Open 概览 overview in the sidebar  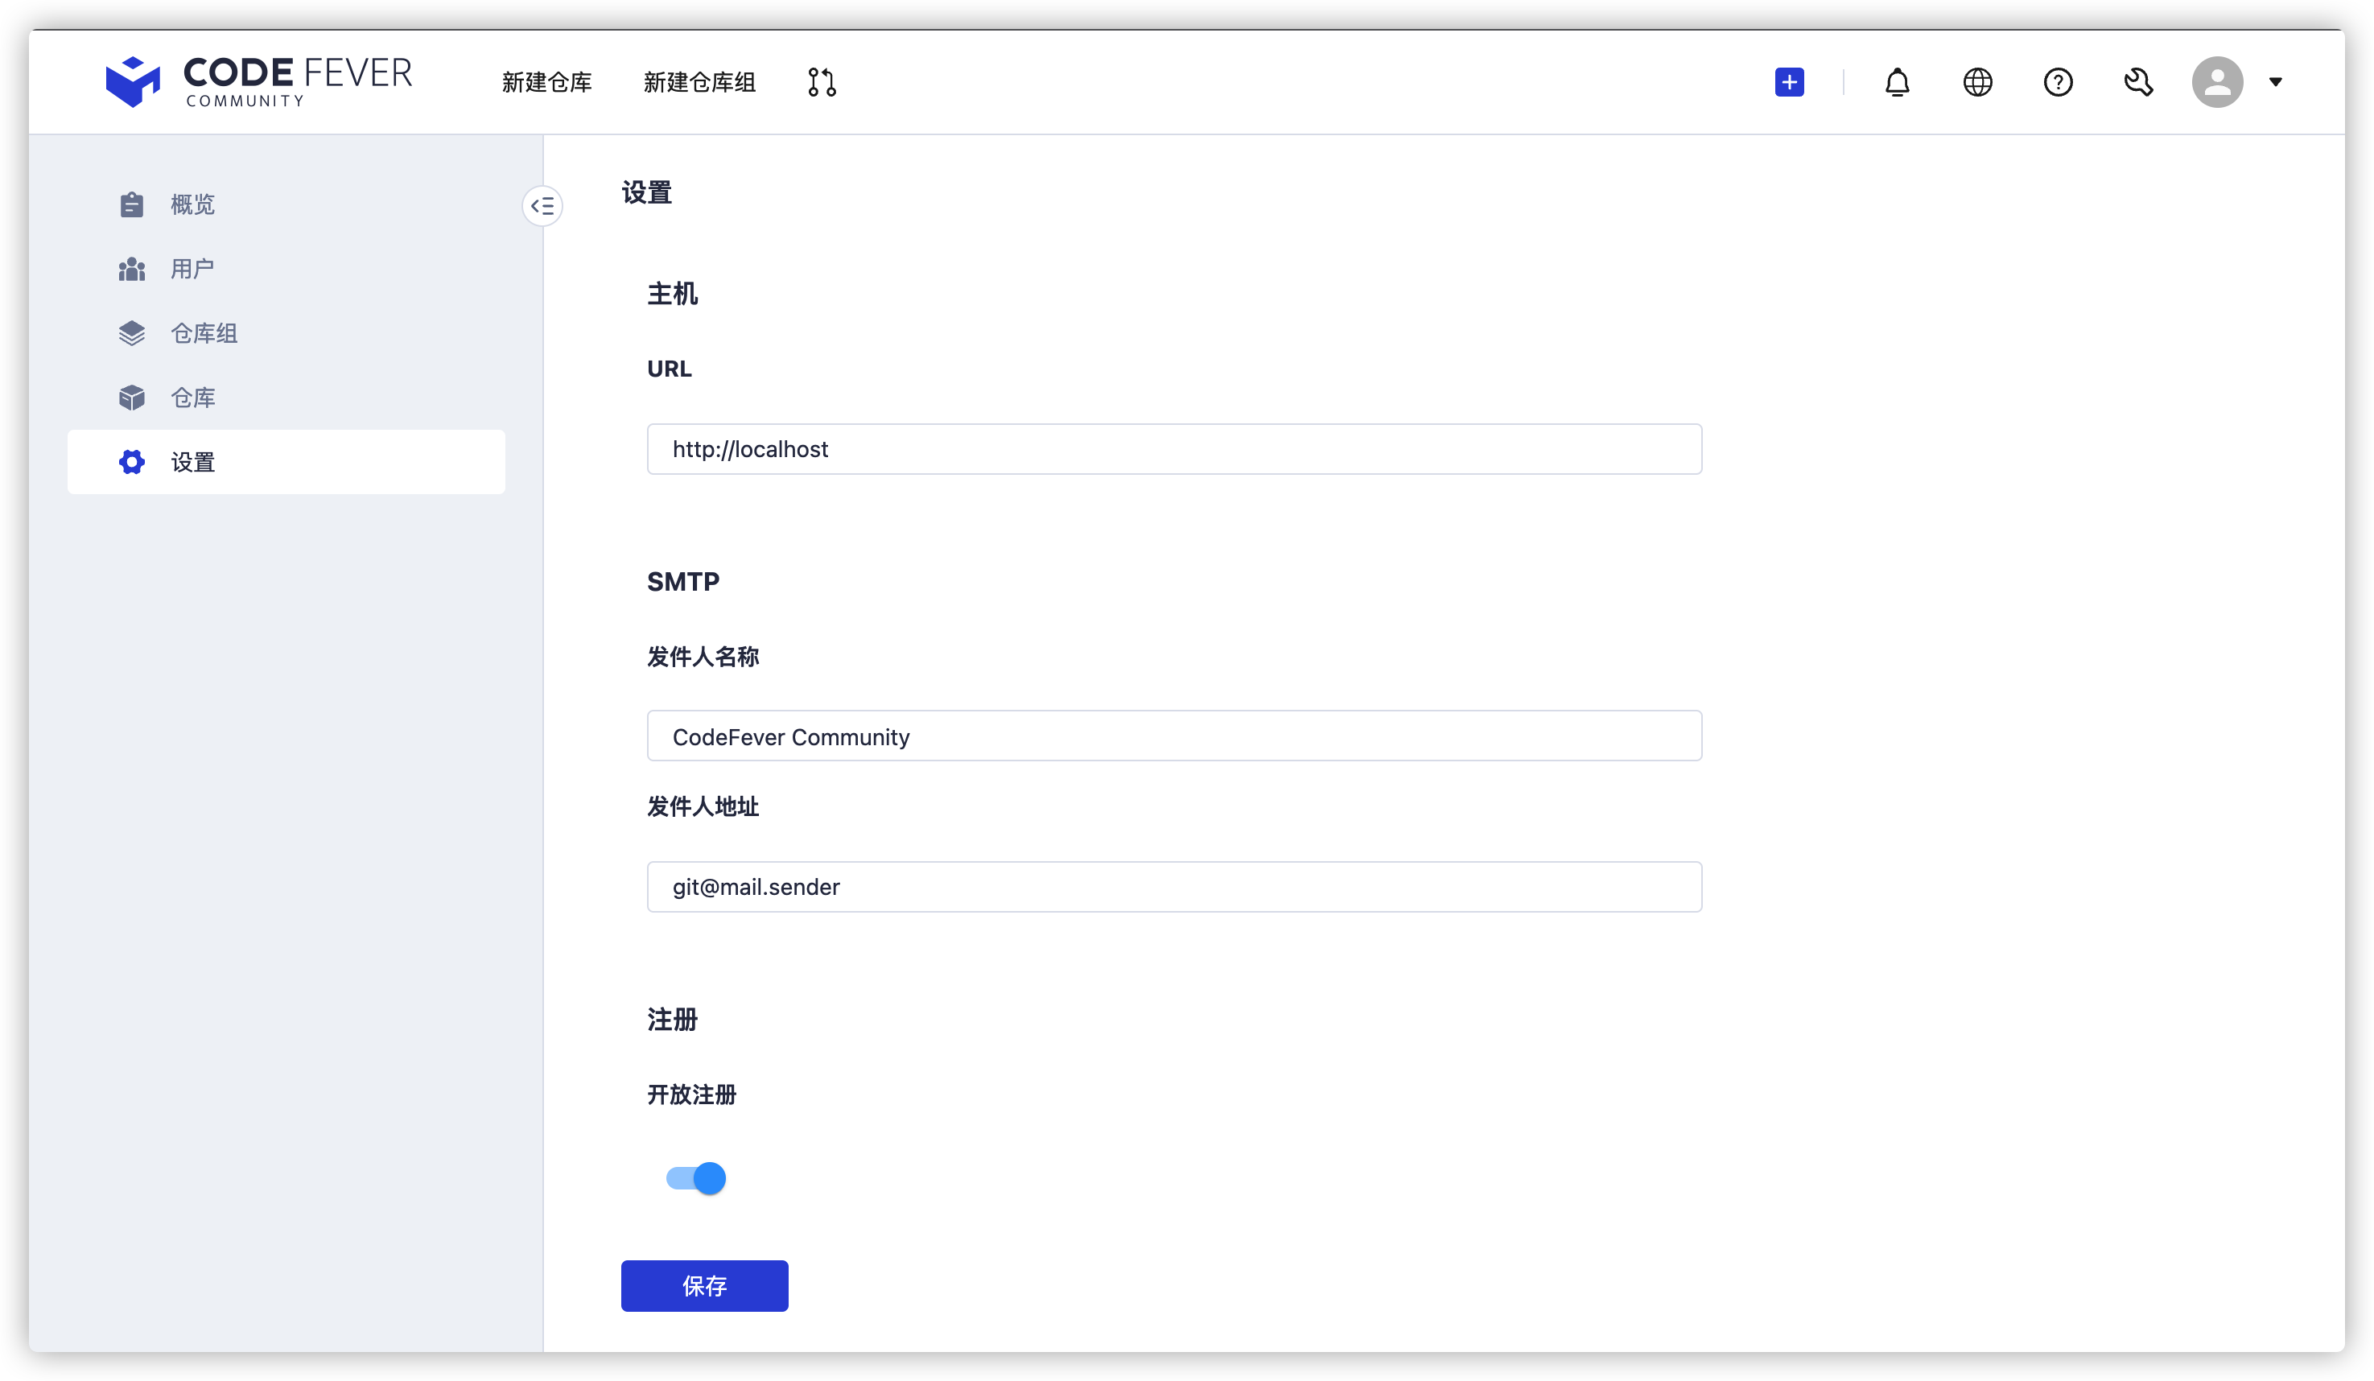(192, 204)
